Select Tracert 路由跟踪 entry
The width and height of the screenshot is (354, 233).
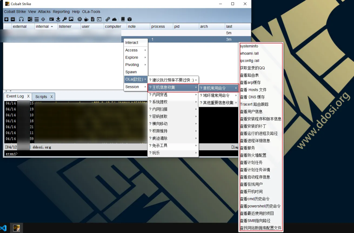[261, 104]
